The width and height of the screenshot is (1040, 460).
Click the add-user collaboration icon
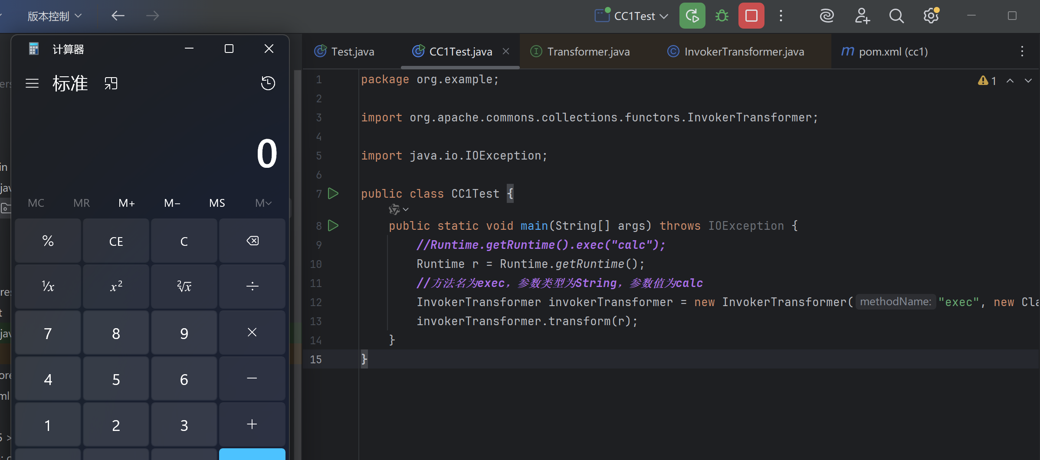click(862, 16)
